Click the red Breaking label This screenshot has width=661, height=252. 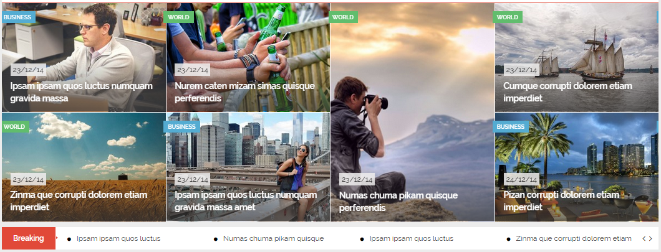click(x=29, y=238)
